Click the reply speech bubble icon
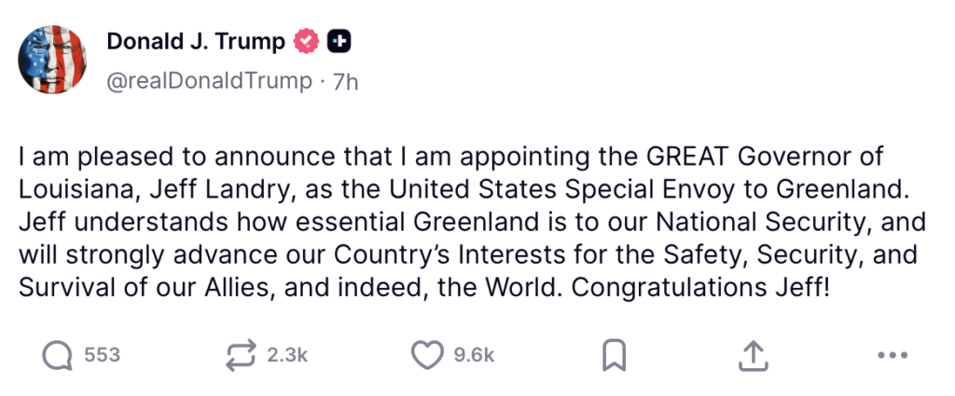The image size is (955, 396). click(58, 355)
